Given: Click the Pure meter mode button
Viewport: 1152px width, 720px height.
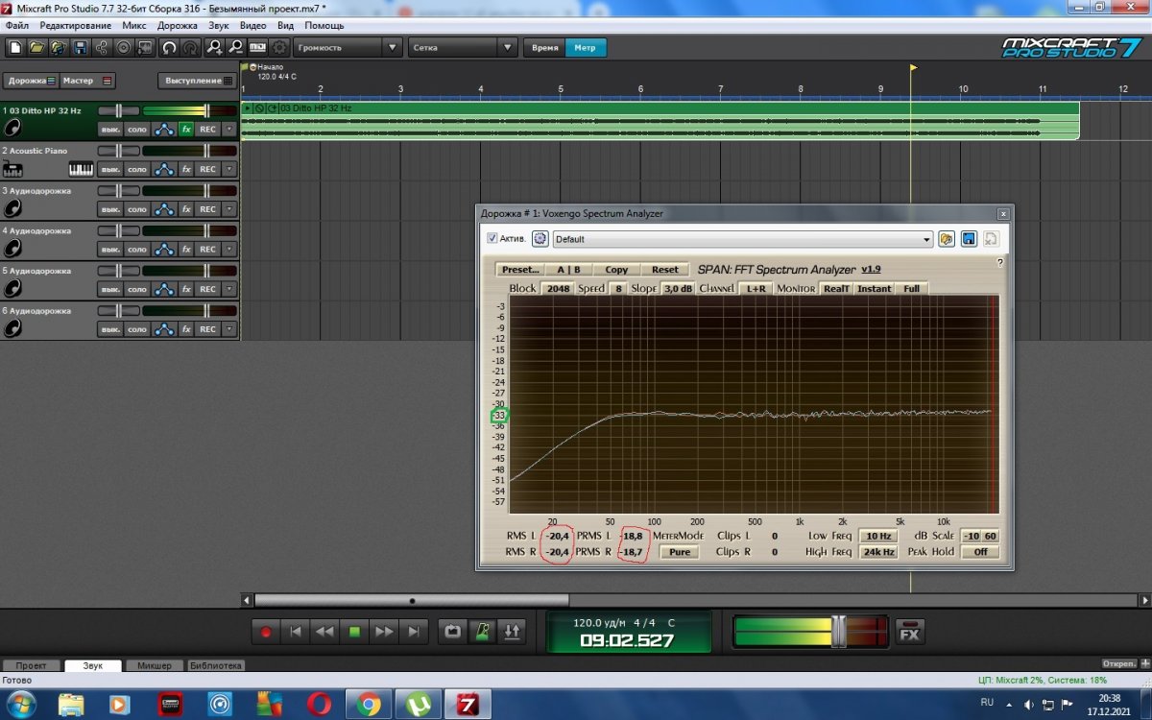Looking at the screenshot, I should click(x=680, y=552).
